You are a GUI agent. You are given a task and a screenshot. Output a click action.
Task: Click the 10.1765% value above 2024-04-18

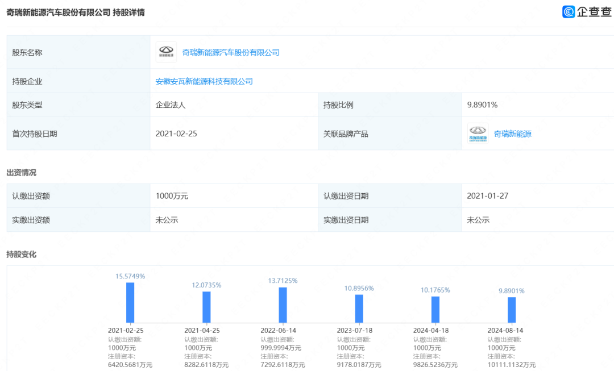[434, 290]
